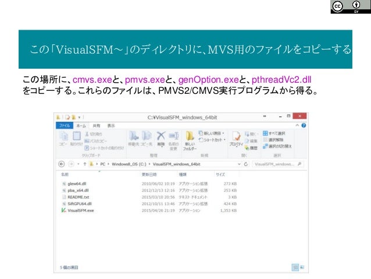Select the file VisualSFM.exe
This screenshot has width=371, height=279.
pos(81,210)
